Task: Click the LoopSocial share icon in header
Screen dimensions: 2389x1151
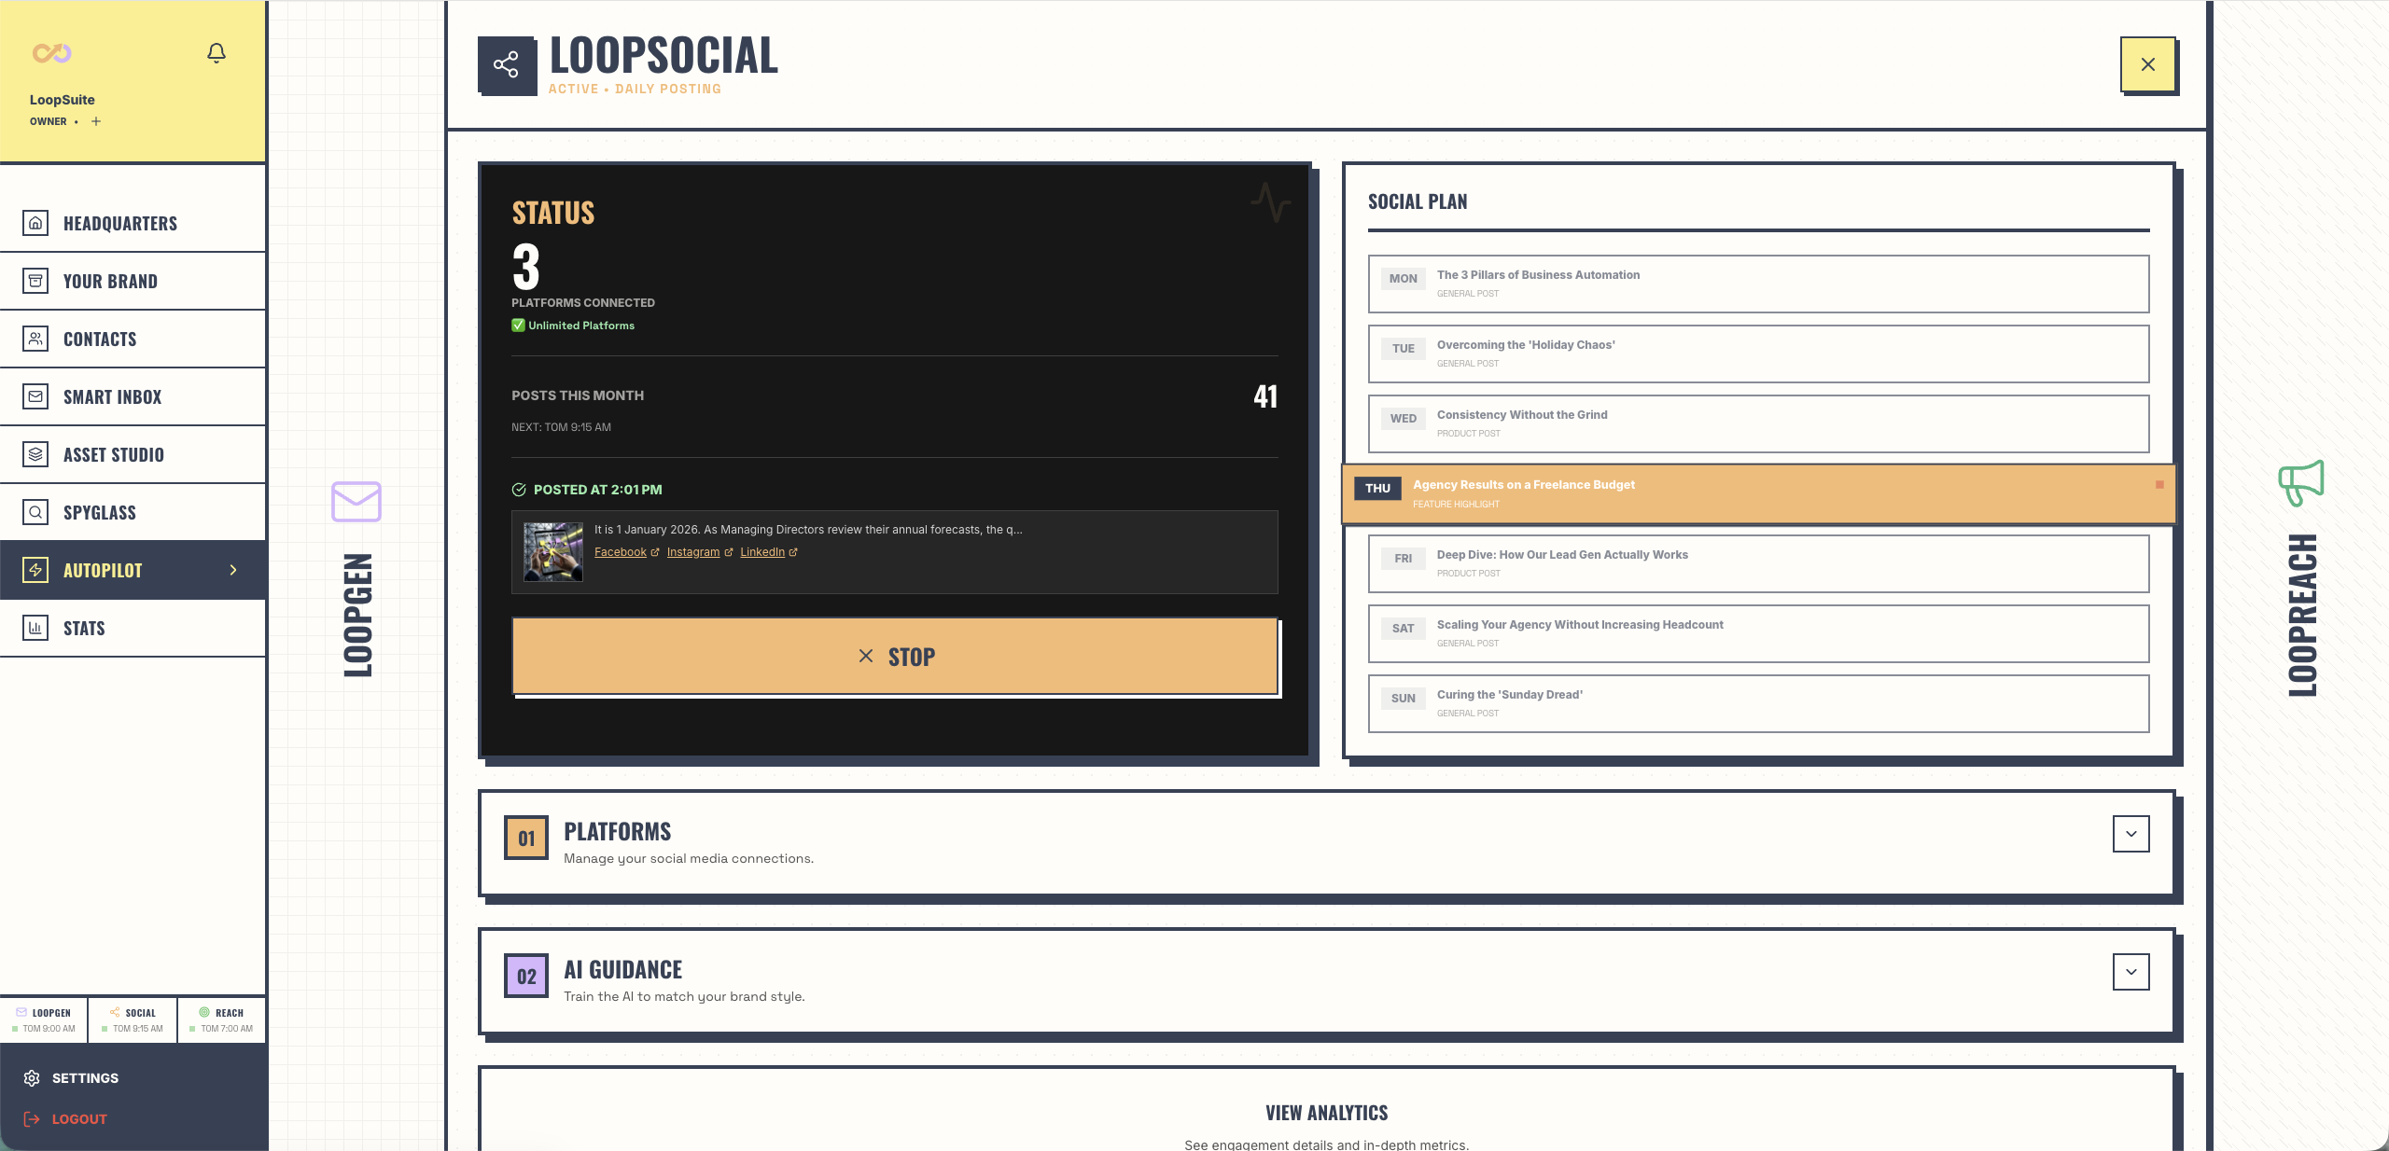Action: click(507, 65)
